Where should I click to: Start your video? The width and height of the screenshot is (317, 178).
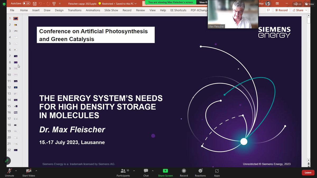[28, 172]
